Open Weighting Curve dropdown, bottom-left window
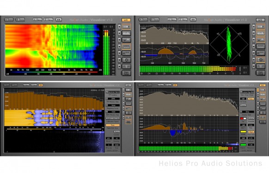269x173 pixels. (x=113, y=105)
